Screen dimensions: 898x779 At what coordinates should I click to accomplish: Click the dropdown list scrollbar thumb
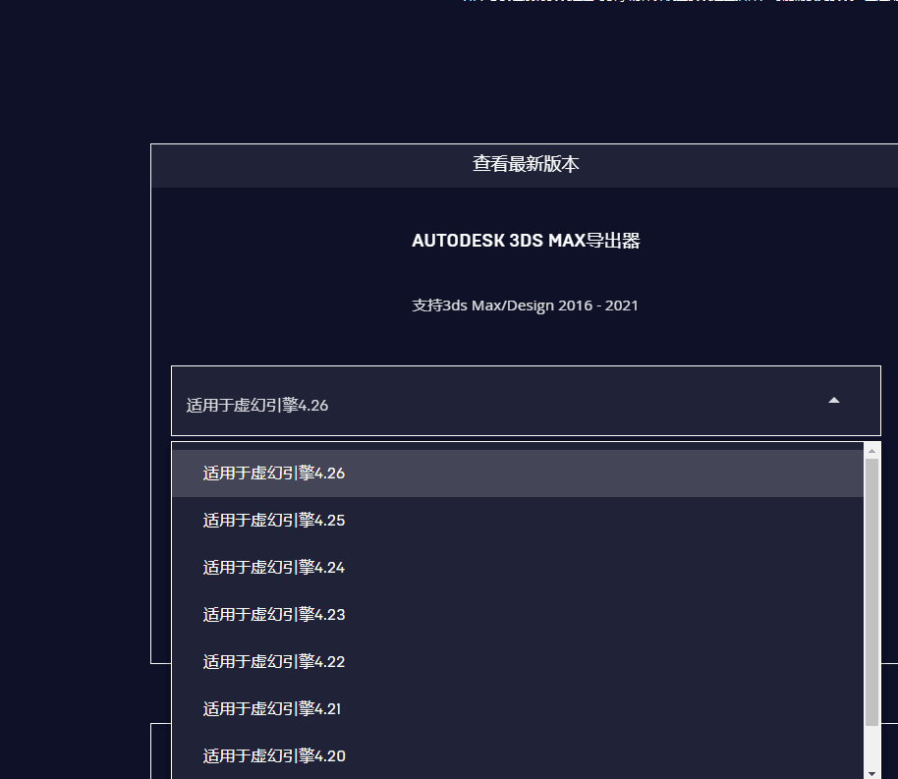871,591
